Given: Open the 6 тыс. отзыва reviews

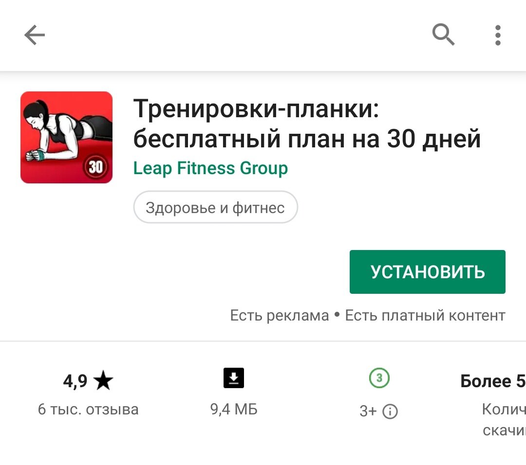Looking at the screenshot, I should [x=88, y=410].
